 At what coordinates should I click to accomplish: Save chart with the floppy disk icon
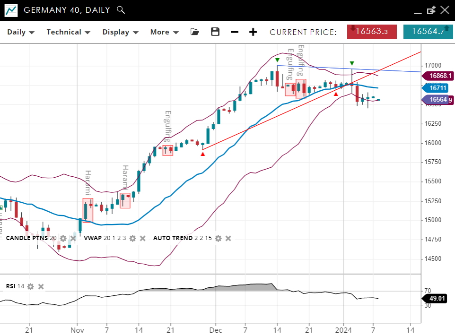coord(215,32)
